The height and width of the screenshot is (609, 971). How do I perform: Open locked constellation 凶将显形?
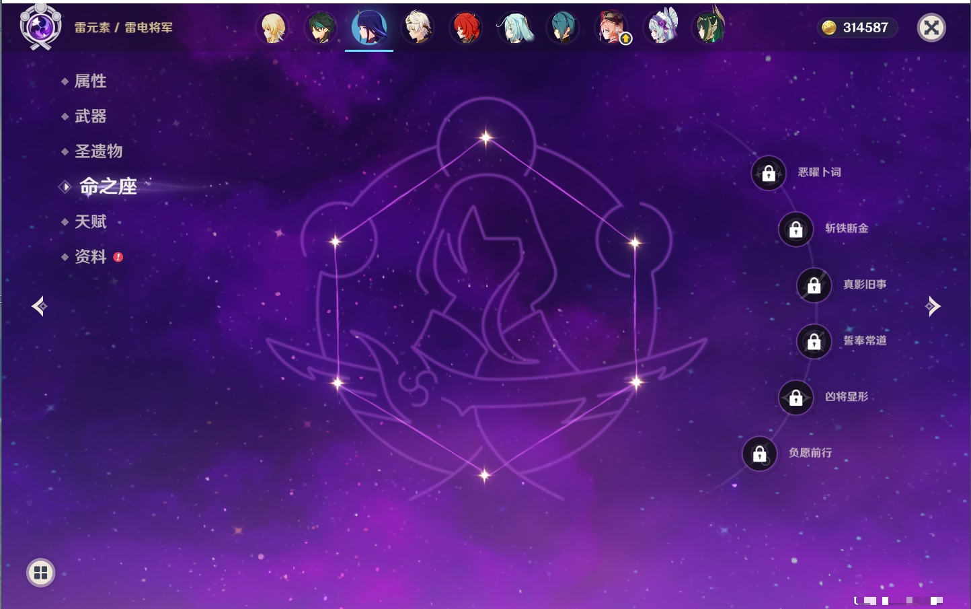click(796, 398)
